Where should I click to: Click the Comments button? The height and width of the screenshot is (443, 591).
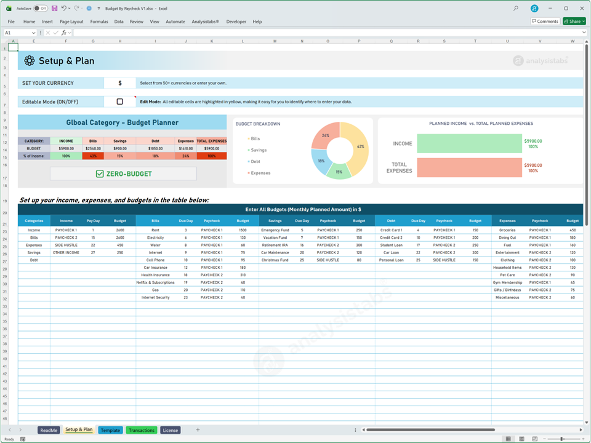544,21
